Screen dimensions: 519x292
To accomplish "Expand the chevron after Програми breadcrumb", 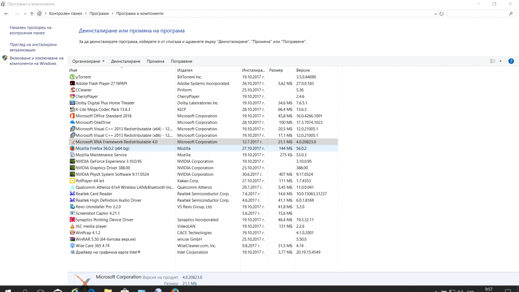I will tap(113, 13).
